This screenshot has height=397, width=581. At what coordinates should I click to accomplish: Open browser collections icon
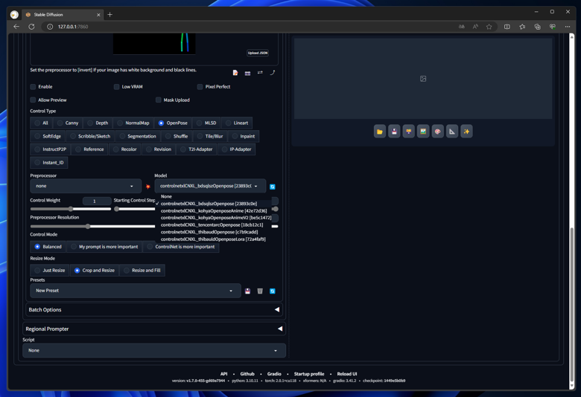pos(537,27)
